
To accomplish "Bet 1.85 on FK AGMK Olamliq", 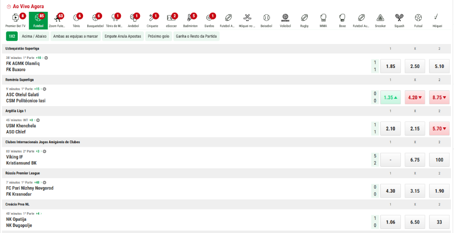I will (x=390, y=66).
